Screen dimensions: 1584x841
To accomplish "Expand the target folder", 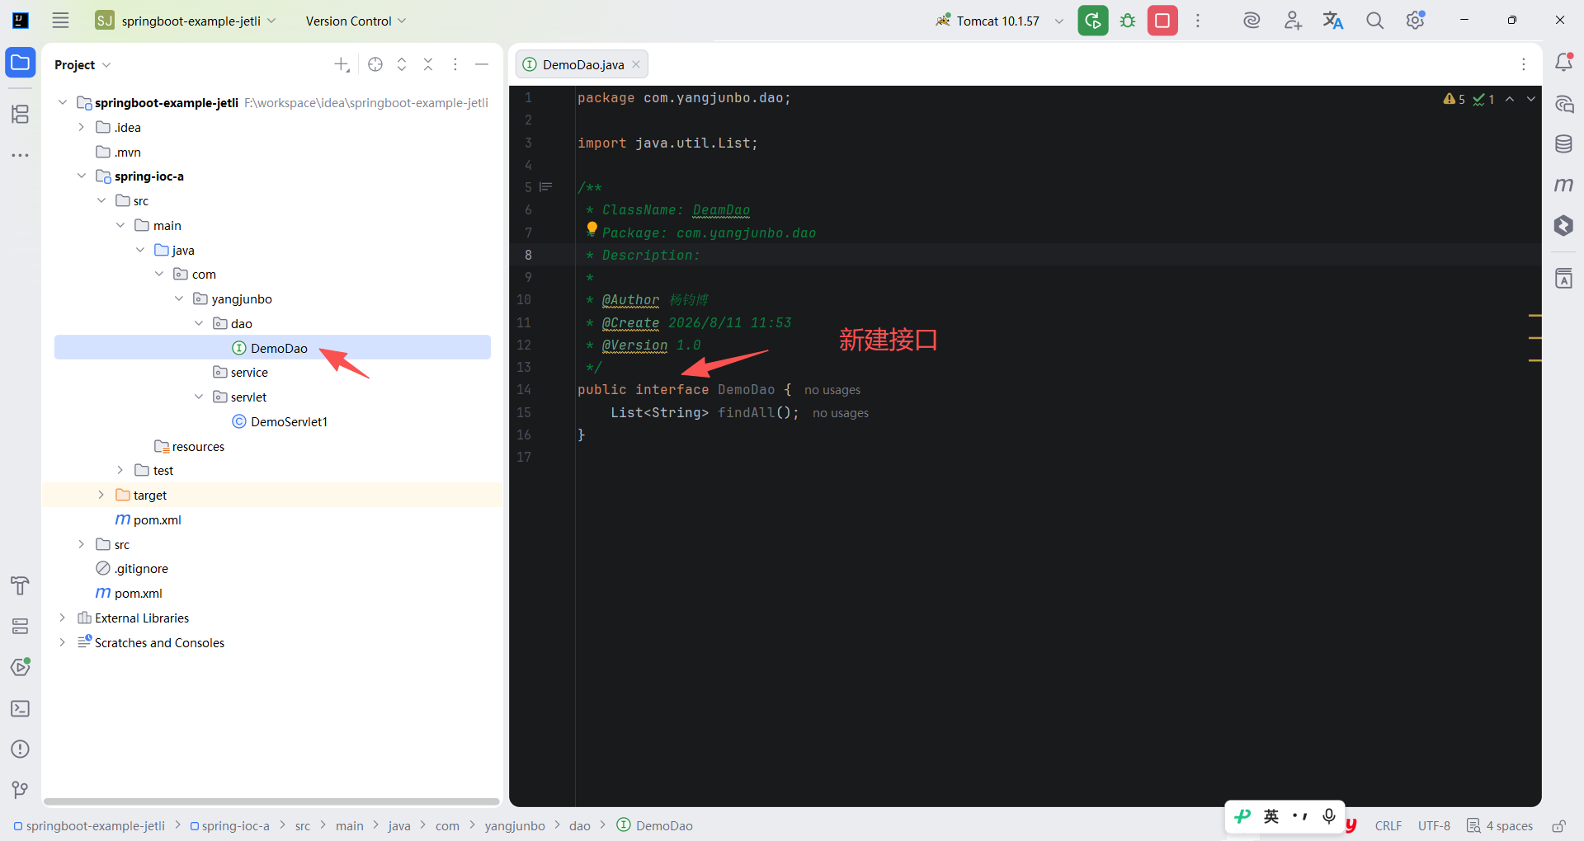I will click(101, 495).
